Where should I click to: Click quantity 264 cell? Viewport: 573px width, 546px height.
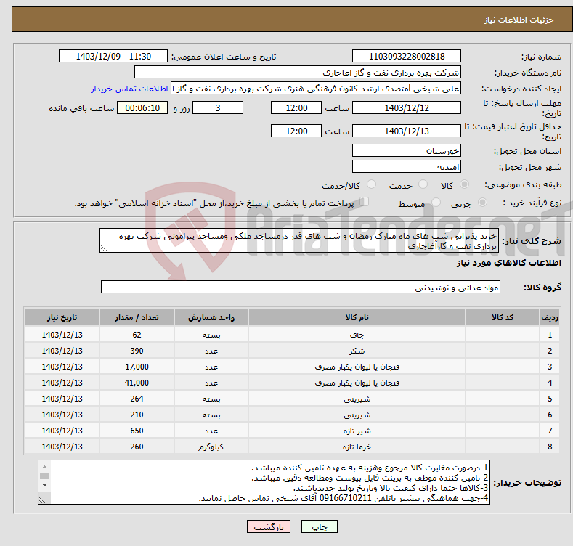(x=137, y=399)
